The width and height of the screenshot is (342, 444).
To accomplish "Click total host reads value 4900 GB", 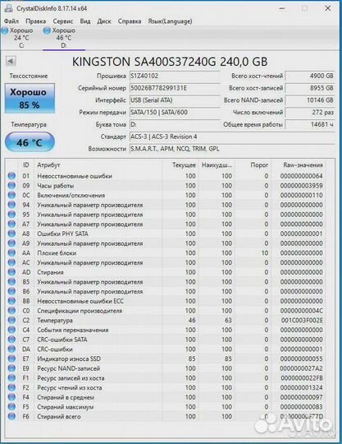I will pos(310,76).
